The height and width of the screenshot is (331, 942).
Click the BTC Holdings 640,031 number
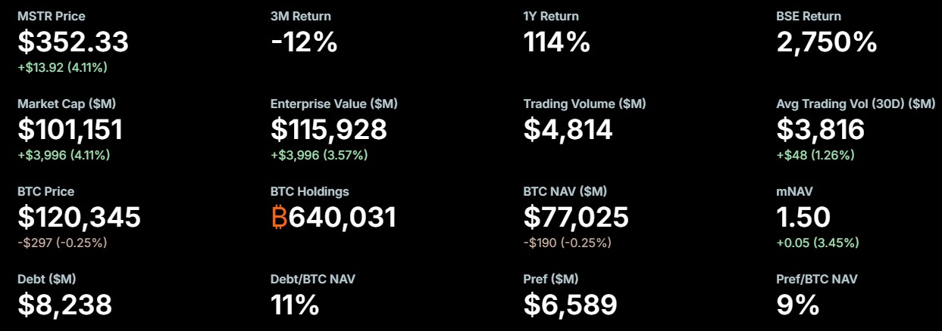[343, 218]
